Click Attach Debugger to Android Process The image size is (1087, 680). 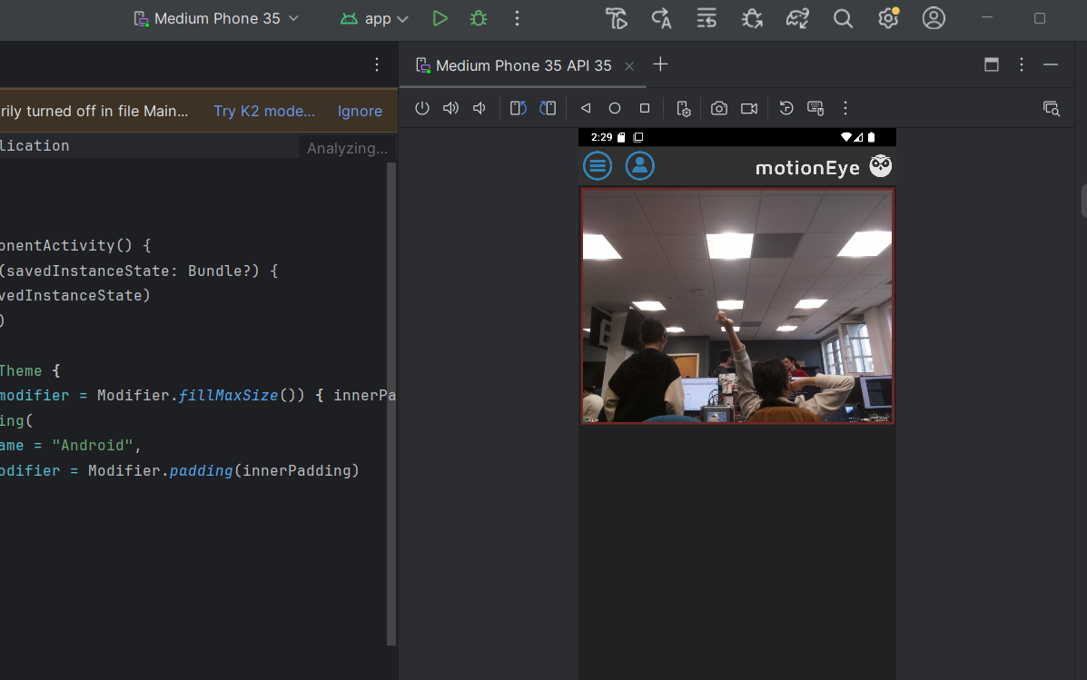tap(752, 19)
